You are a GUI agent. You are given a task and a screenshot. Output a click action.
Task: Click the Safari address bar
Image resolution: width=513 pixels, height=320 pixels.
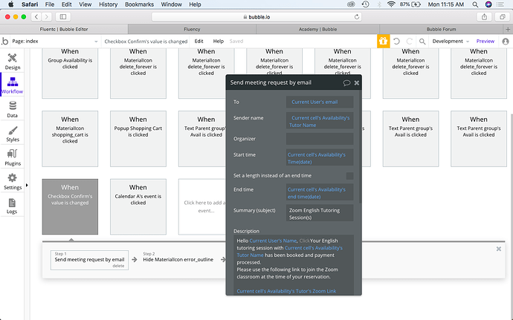256,16
